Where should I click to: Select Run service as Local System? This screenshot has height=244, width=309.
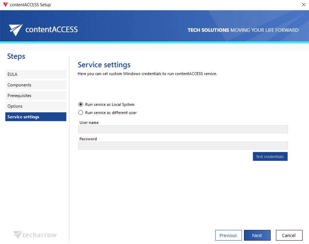coord(81,105)
